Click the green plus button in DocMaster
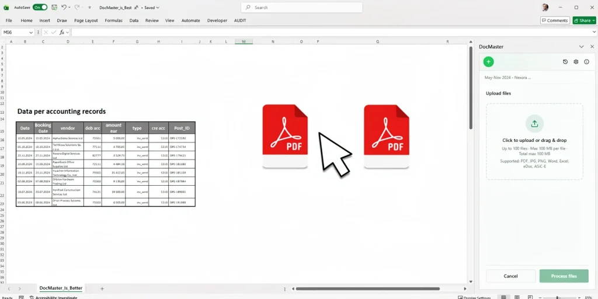The width and height of the screenshot is (598, 299). click(489, 62)
